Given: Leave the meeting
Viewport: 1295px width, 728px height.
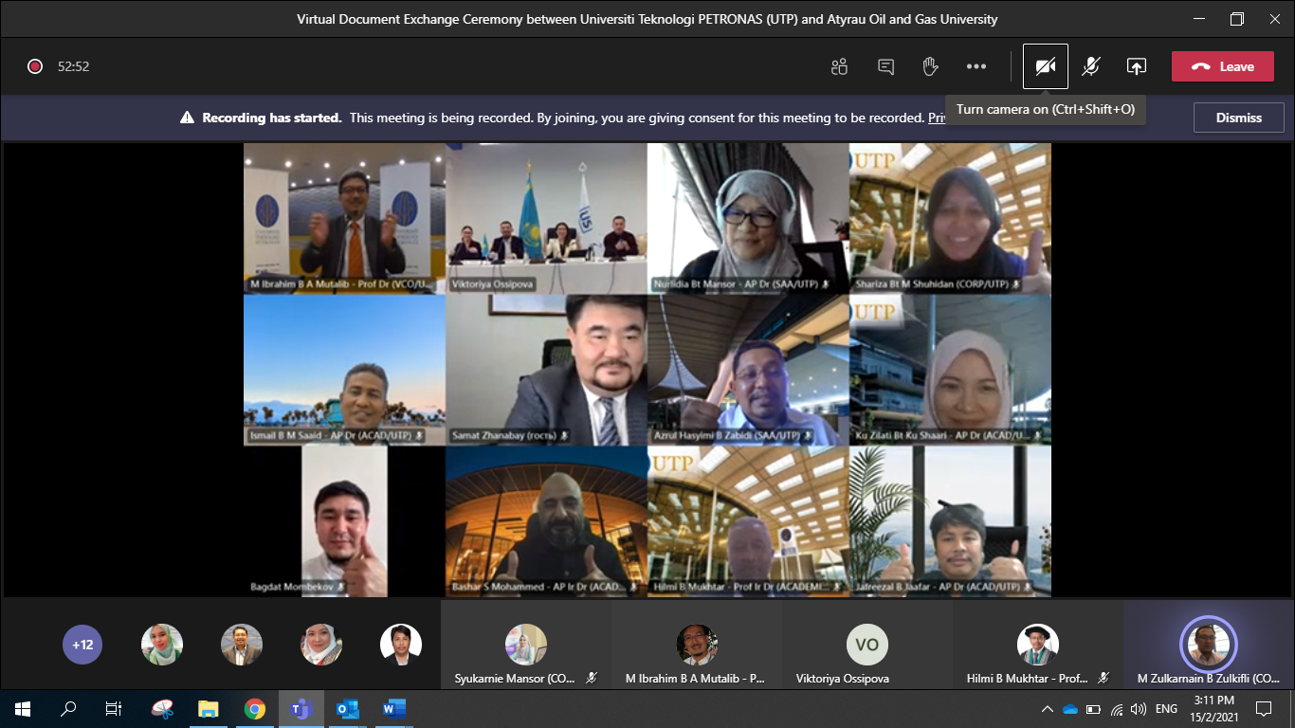Looking at the screenshot, I should pos(1222,66).
